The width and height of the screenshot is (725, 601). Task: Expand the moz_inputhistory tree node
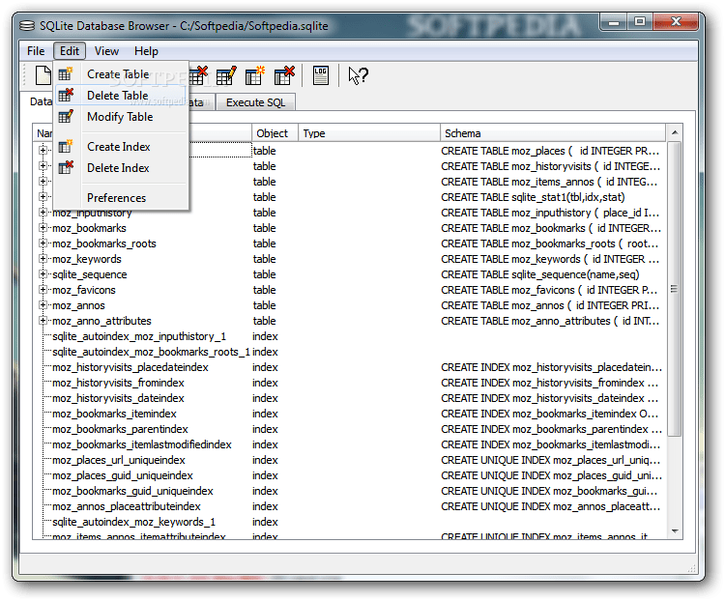[43, 213]
